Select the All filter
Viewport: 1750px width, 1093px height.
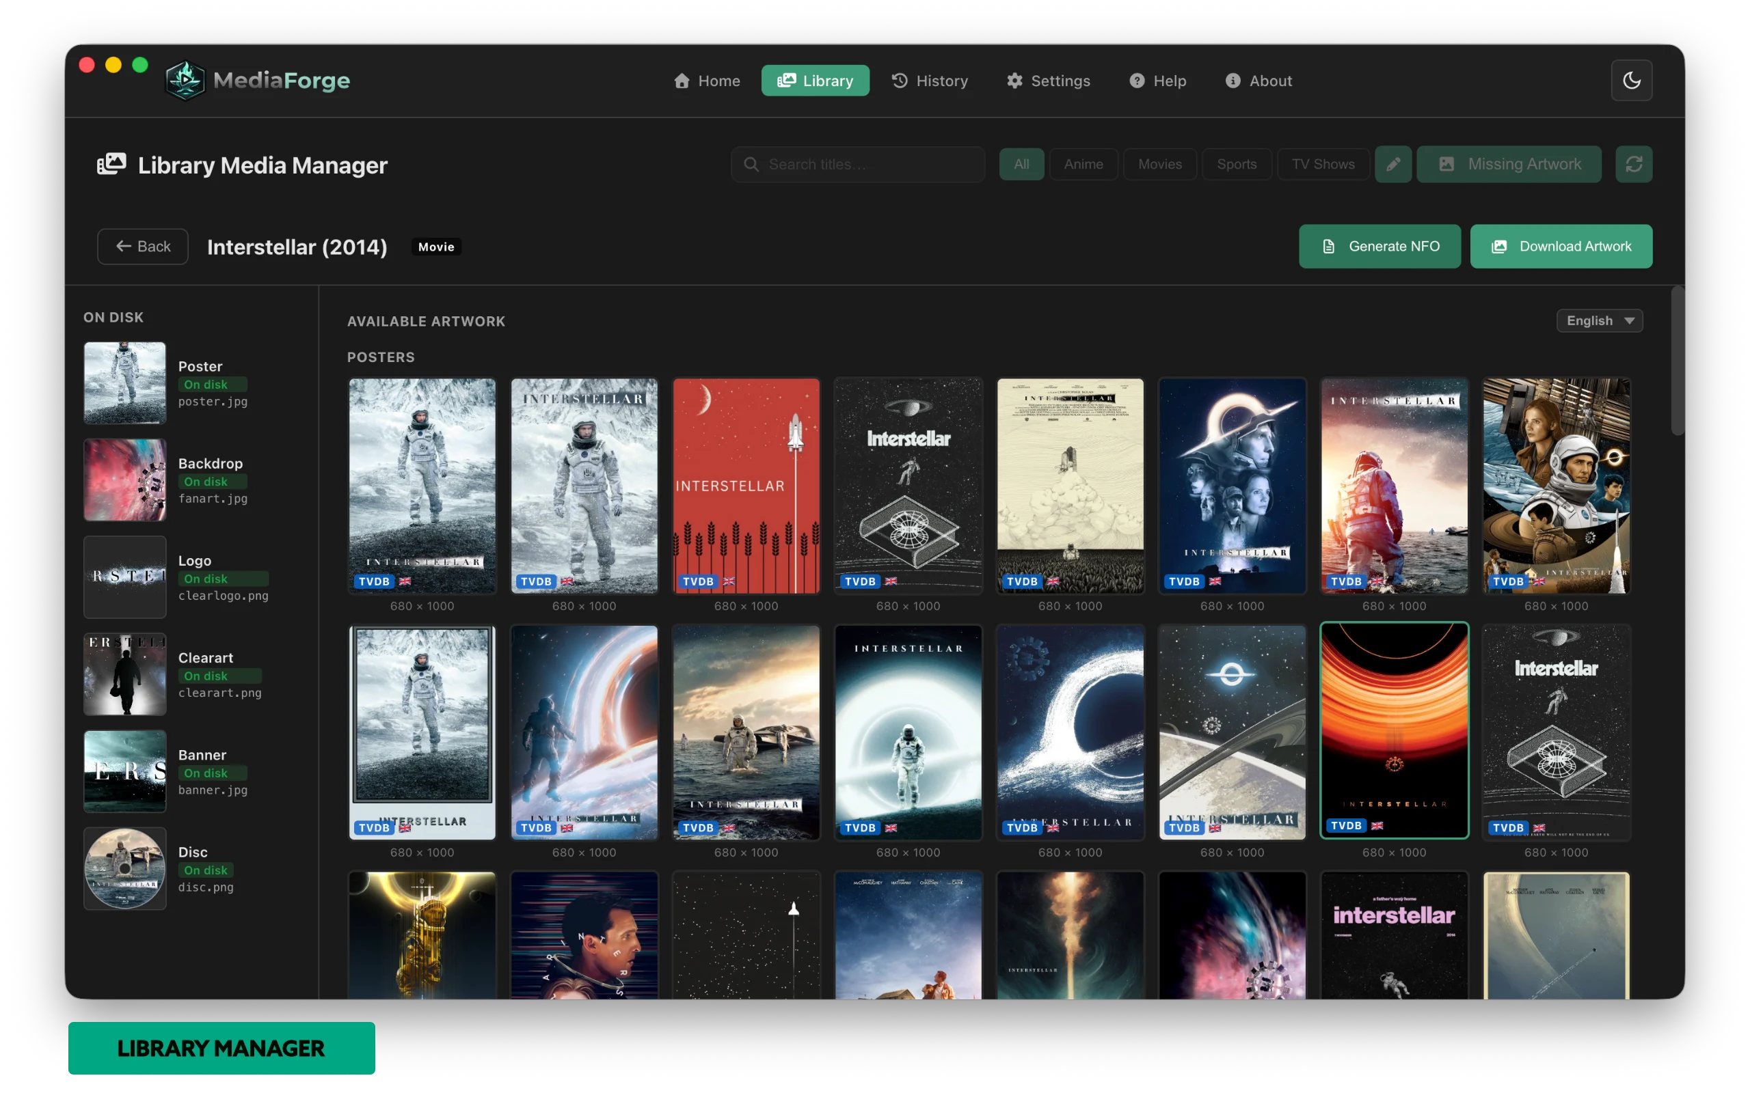point(1021,164)
